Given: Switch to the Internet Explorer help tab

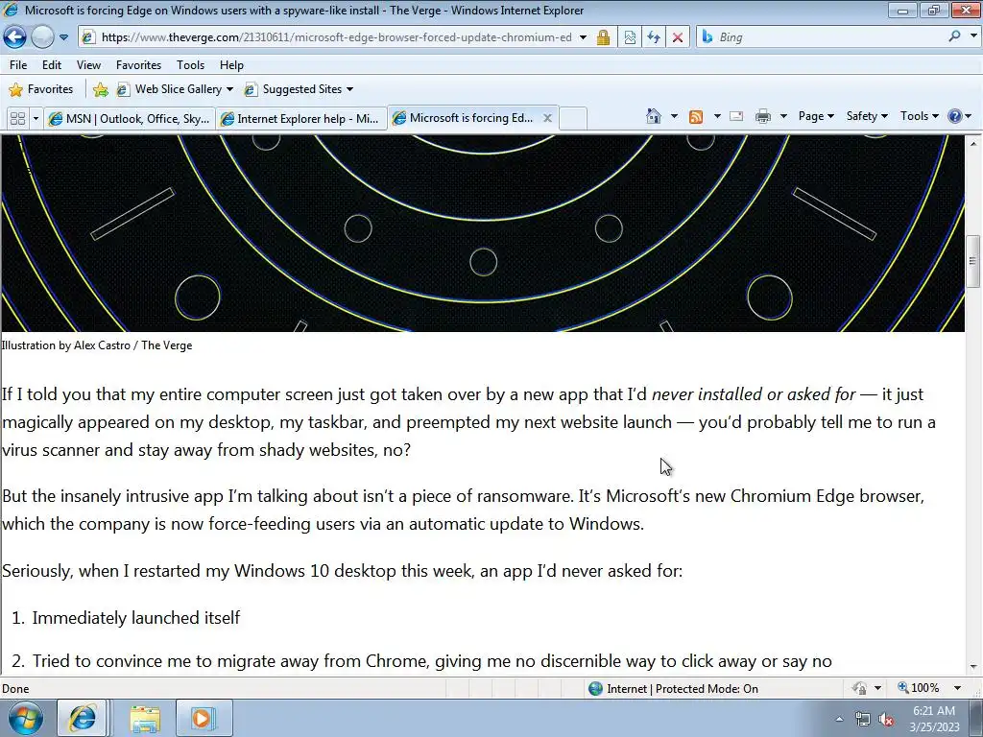Looking at the screenshot, I should (x=300, y=118).
